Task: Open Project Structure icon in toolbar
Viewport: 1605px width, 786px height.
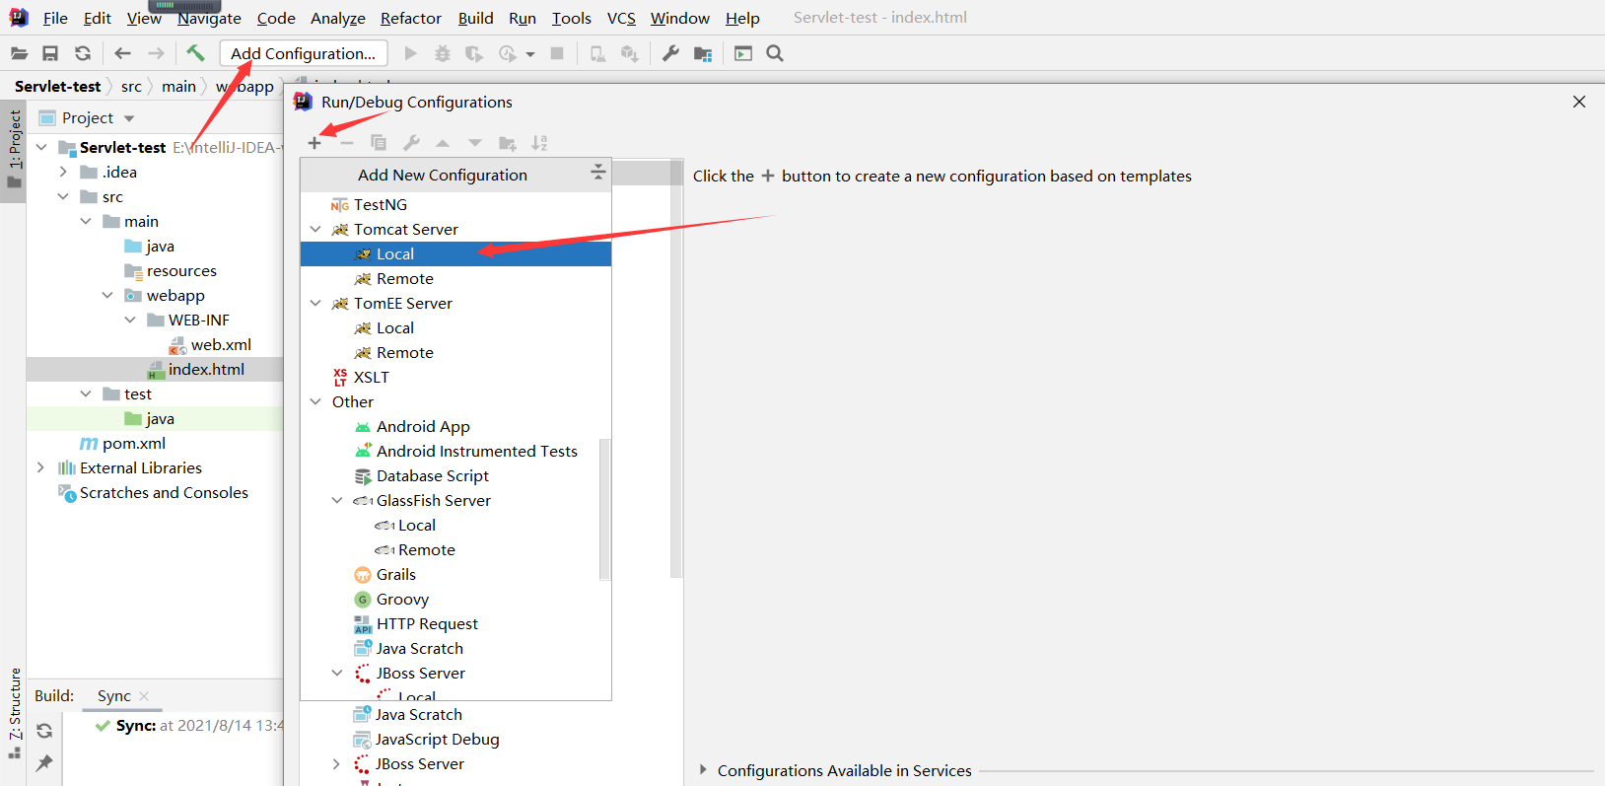Action: 703,53
